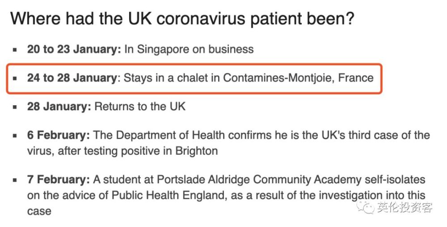447x227 pixels.
Task: Click the bullet before 24 to 28 January
Action: point(15,78)
